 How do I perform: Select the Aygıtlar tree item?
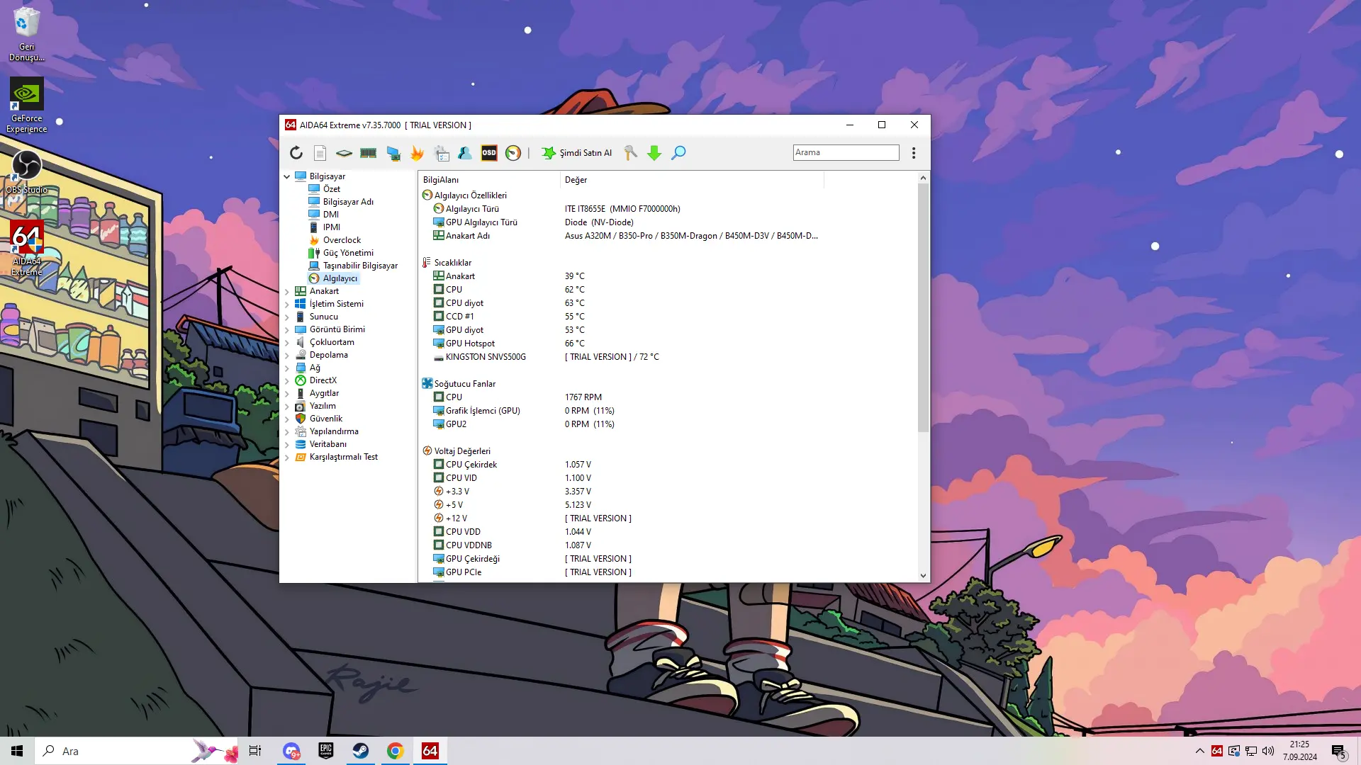[x=324, y=393]
